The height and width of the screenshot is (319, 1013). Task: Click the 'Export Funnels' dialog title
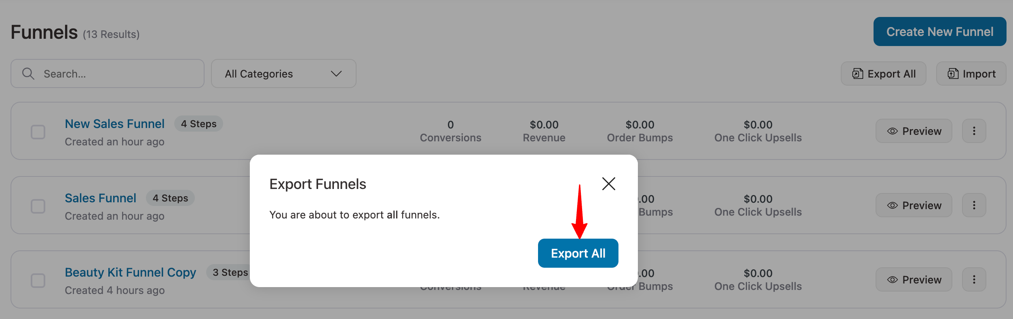point(318,184)
